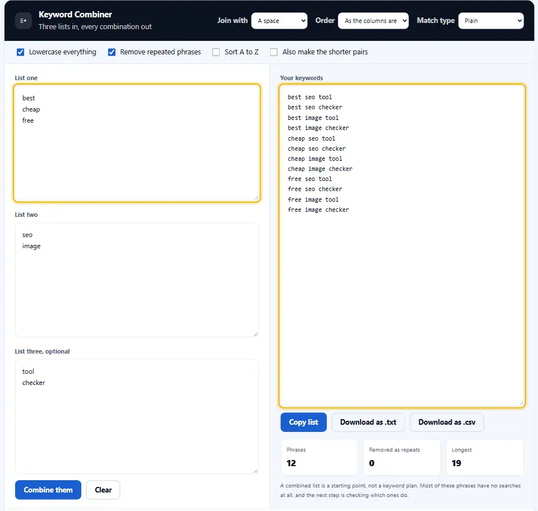
Task: Click the 'best' entry in List one
Action: (x=29, y=98)
